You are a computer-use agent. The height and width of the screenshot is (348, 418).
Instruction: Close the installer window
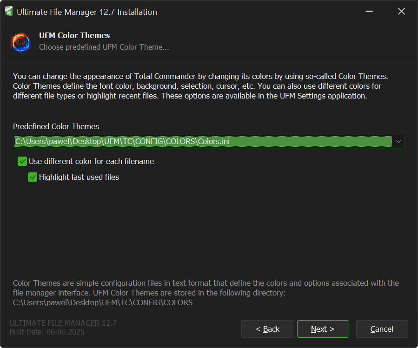click(x=401, y=12)
